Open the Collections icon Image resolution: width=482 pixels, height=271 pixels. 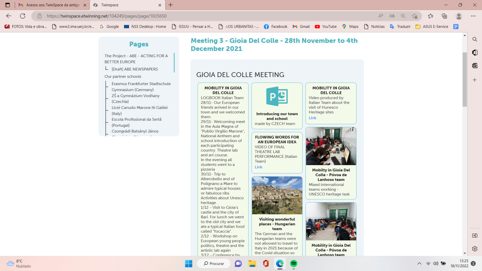pyautogui.click(x=445, y=16)
